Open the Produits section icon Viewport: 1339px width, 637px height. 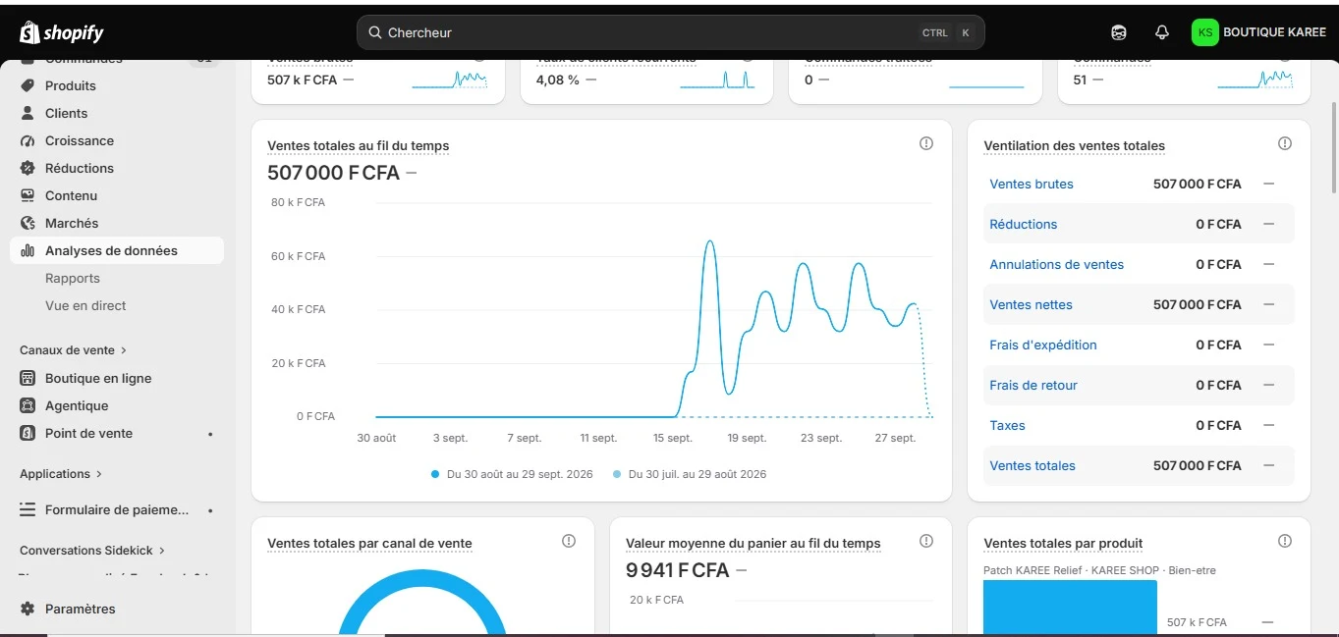tap(28, 85)
